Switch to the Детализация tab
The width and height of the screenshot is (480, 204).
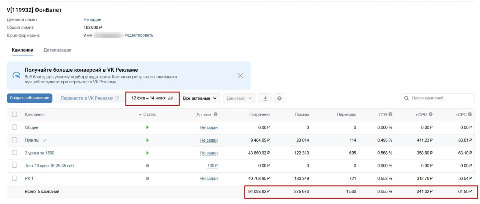click(x=57, y=50)
